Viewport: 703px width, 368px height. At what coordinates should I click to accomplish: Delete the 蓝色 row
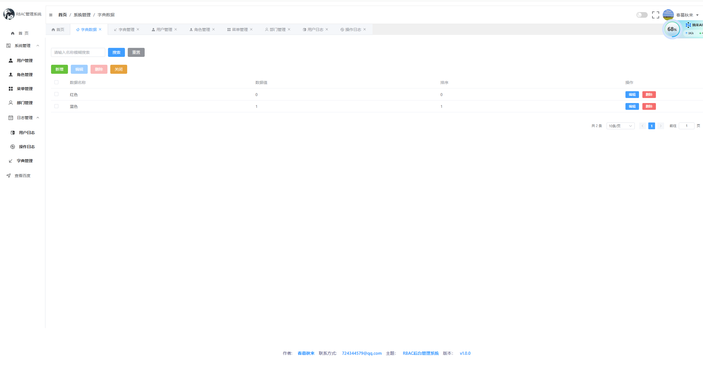(649, 106)
